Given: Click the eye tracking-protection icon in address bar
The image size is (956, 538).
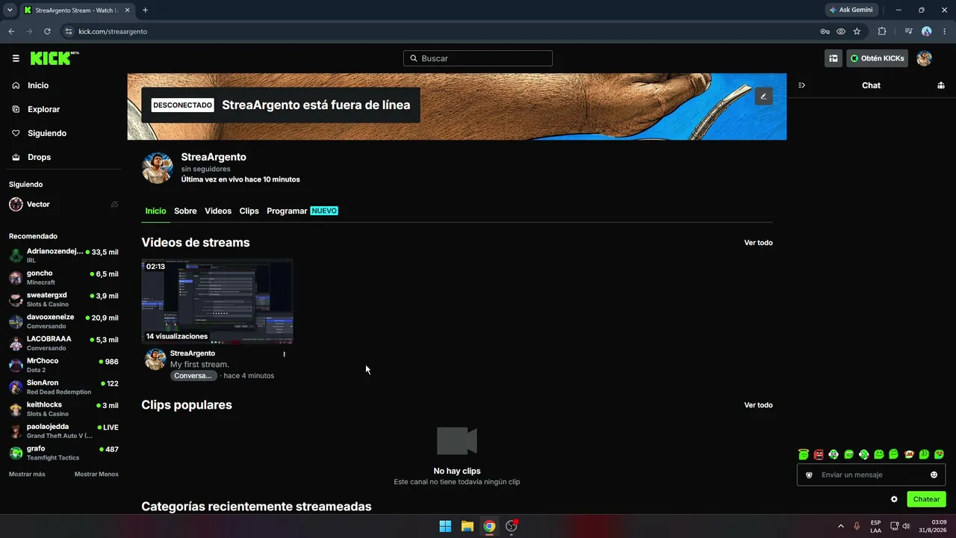Looking at the screenshot, I should 841,31.
